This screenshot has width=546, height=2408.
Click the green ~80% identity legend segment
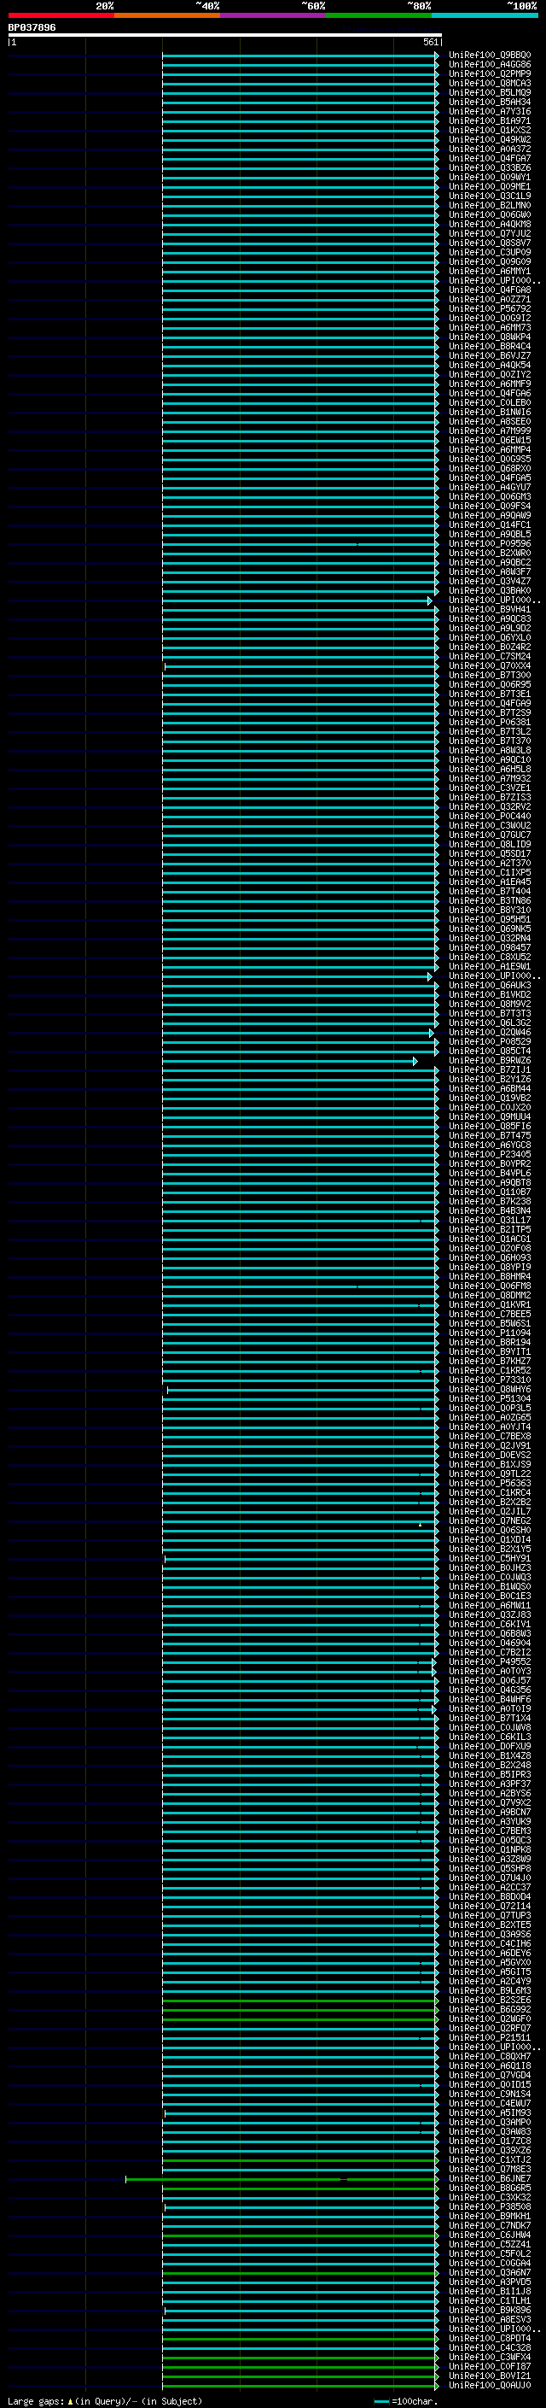pyautogui.click(x=379, y=16)
